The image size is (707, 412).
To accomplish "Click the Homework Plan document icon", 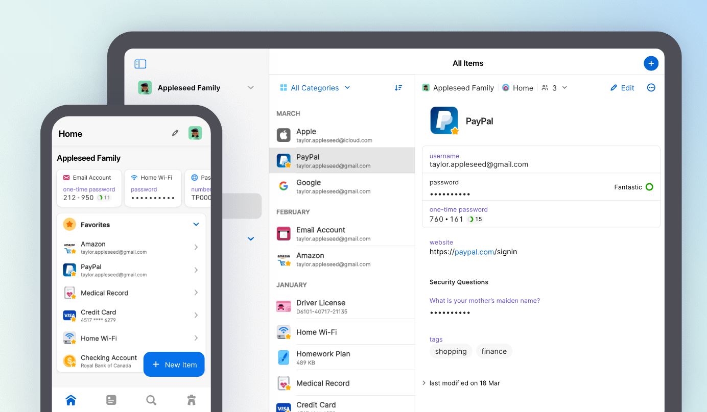I will [x=284, y=357].
